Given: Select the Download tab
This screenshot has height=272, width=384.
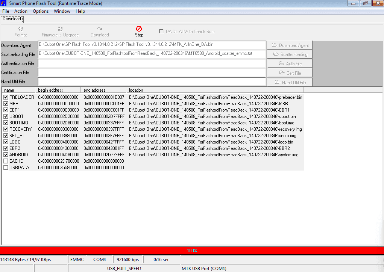Looking at the screenshot, I should (12, 19).
